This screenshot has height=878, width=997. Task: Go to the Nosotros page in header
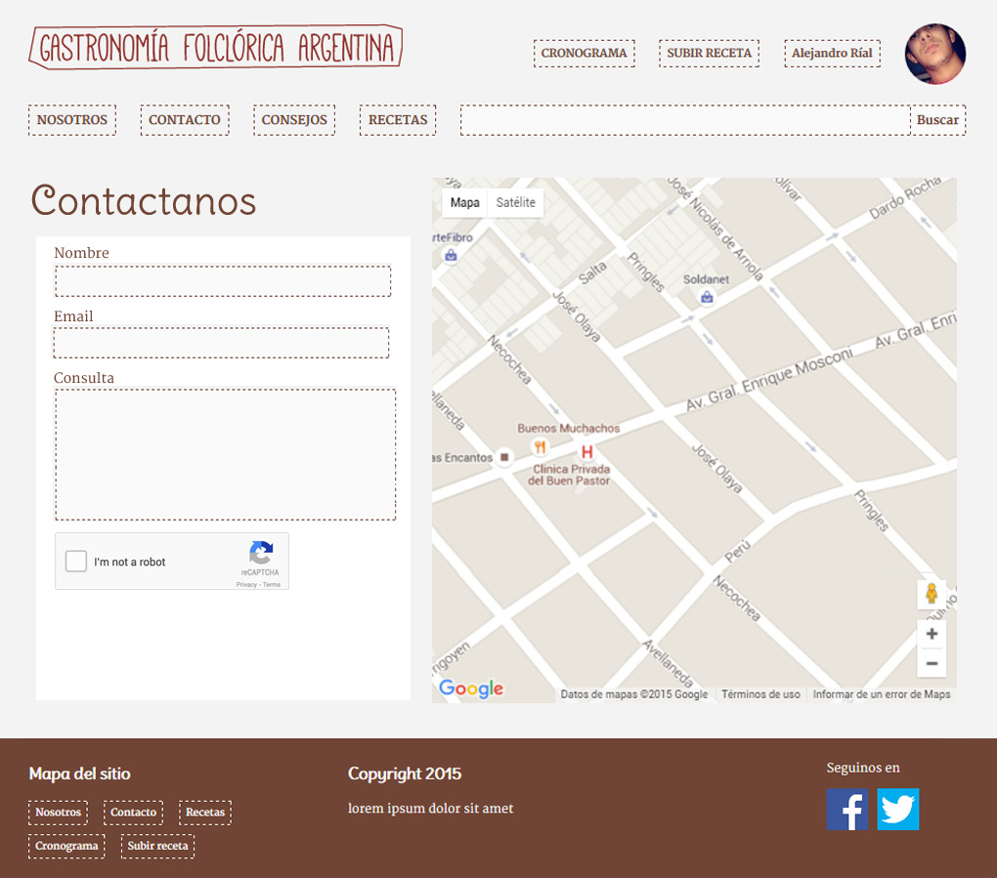[72, 120]
